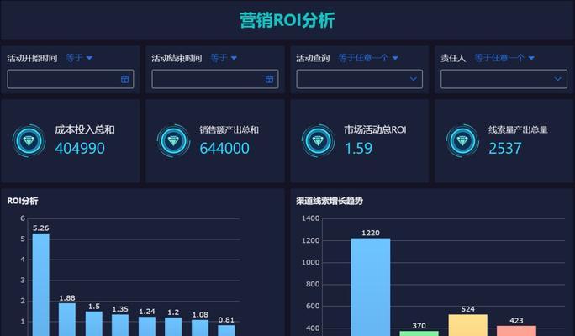Click the 644000 sales total value
This screenshot has width=575, height=336.
224,149
